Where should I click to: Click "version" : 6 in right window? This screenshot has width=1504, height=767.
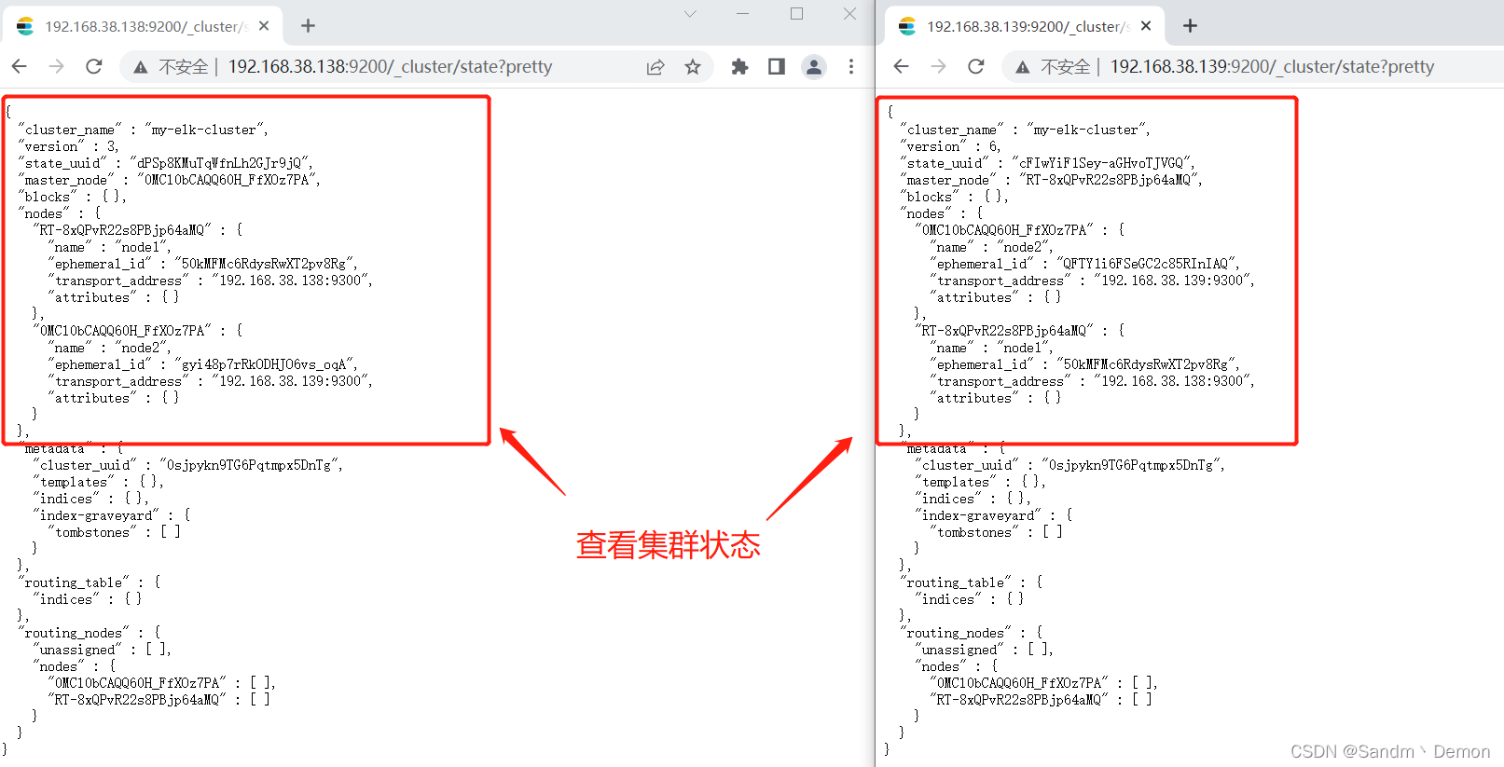pyautogui.click(x=951, y=146)
